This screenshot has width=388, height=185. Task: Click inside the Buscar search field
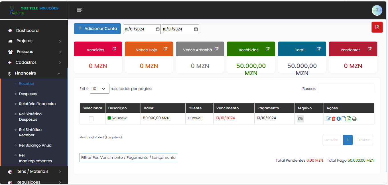tap(346, 89)
